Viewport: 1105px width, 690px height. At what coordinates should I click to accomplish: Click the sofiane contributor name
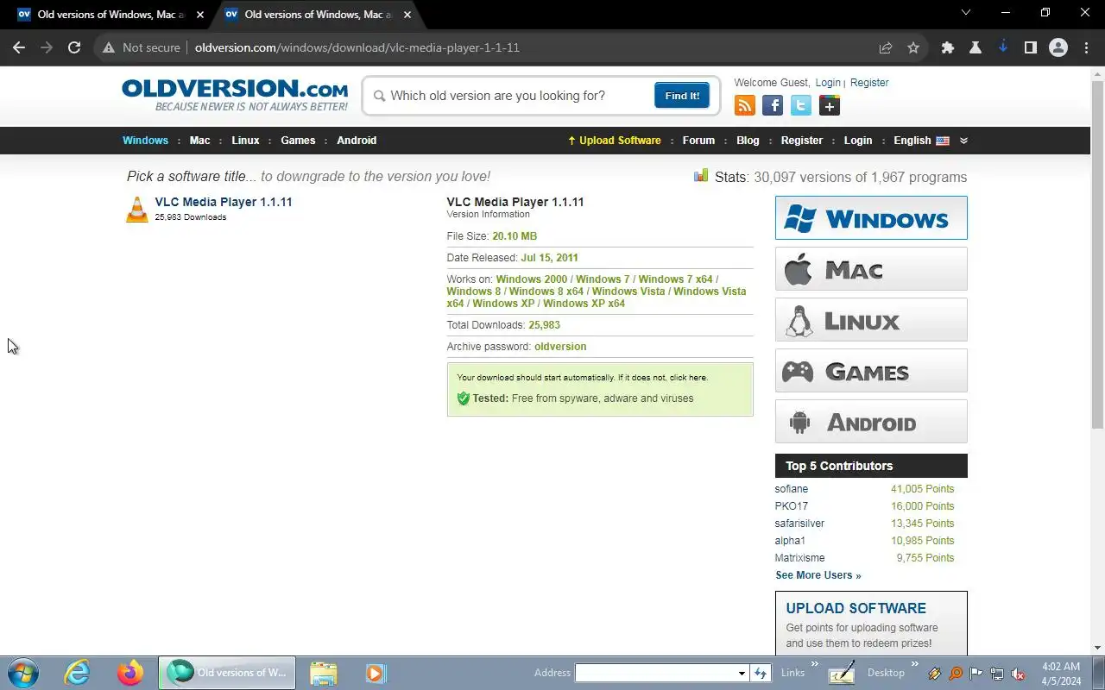point(792,489)
